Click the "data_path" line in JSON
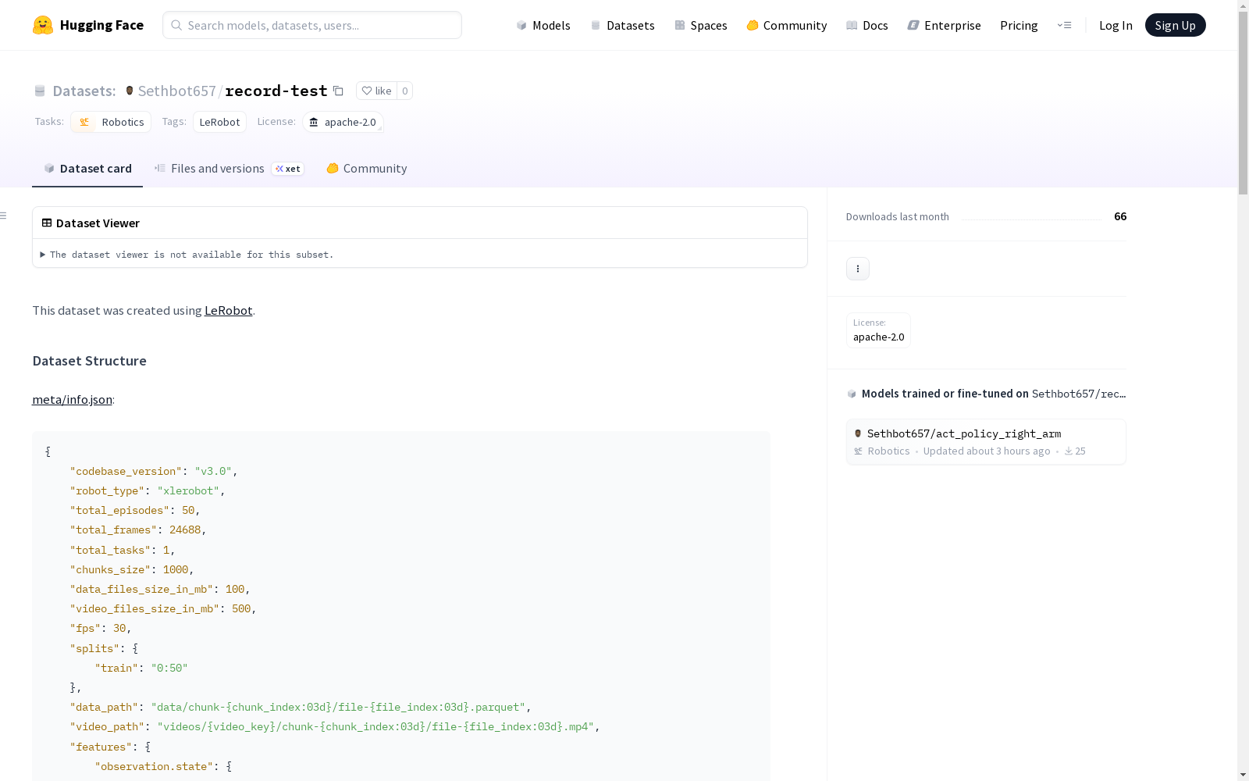This screenshot has height=781, width=1249. click(x=301, y=707)
